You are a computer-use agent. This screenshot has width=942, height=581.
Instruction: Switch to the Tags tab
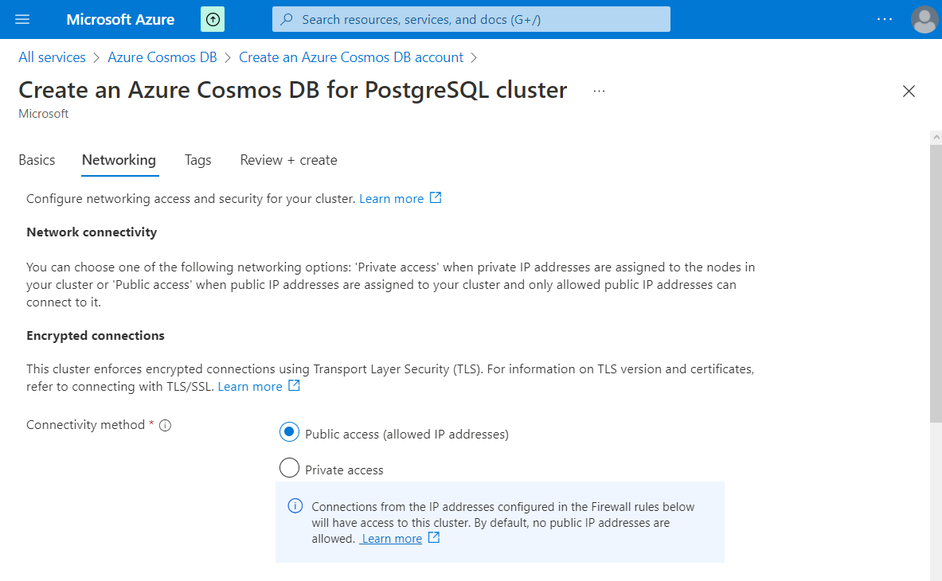pyautogui.click(x=197, y=160)
